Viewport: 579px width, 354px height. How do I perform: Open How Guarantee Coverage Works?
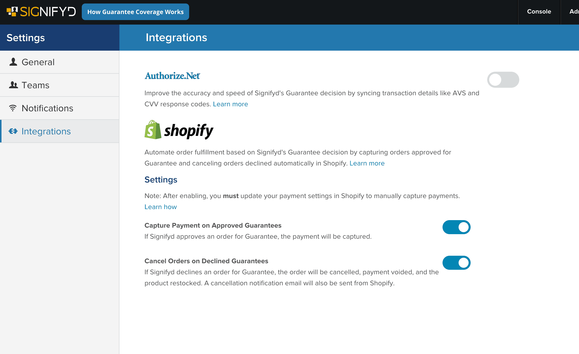click(135, 12)
